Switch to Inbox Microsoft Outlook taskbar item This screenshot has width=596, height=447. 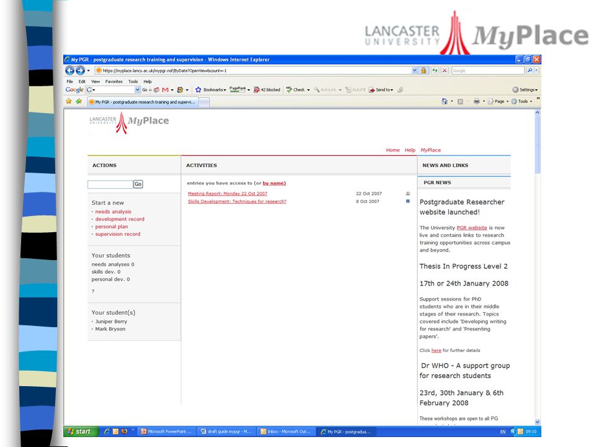click(286, 431)
